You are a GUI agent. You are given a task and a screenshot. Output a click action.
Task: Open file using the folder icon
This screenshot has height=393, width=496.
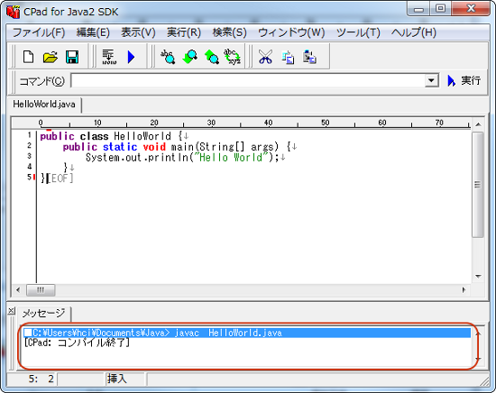click(x=51, y=57)
